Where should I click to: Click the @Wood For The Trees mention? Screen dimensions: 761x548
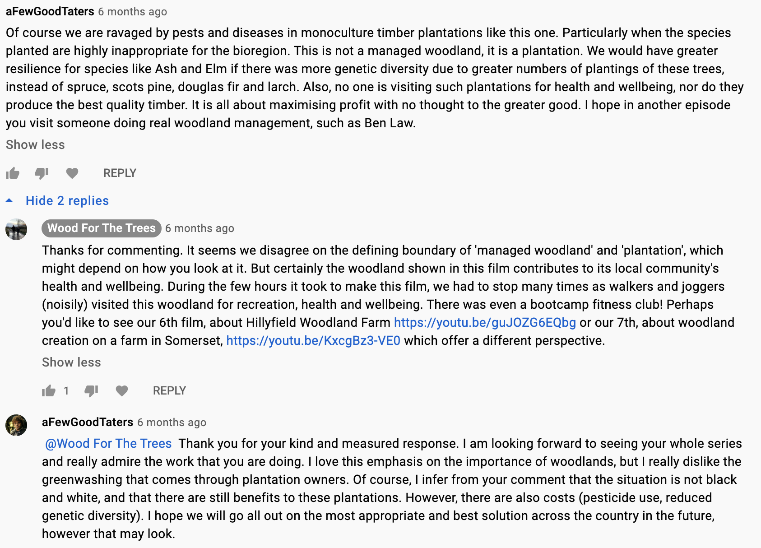click(x=108, y=444)
